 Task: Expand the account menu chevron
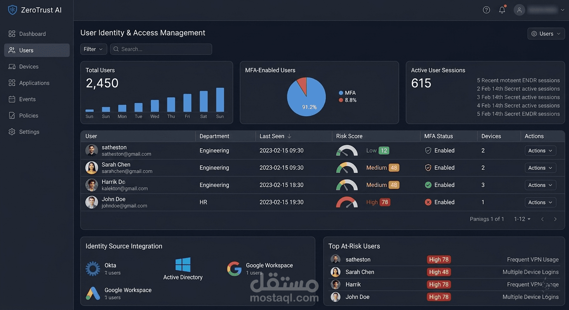coord(562,10)
